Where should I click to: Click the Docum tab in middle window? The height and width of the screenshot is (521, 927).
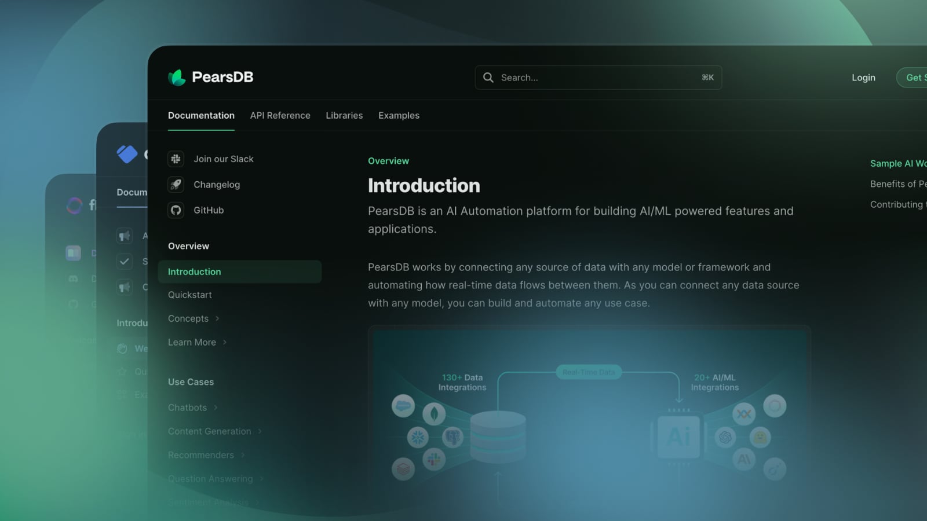tap(132, 192)
